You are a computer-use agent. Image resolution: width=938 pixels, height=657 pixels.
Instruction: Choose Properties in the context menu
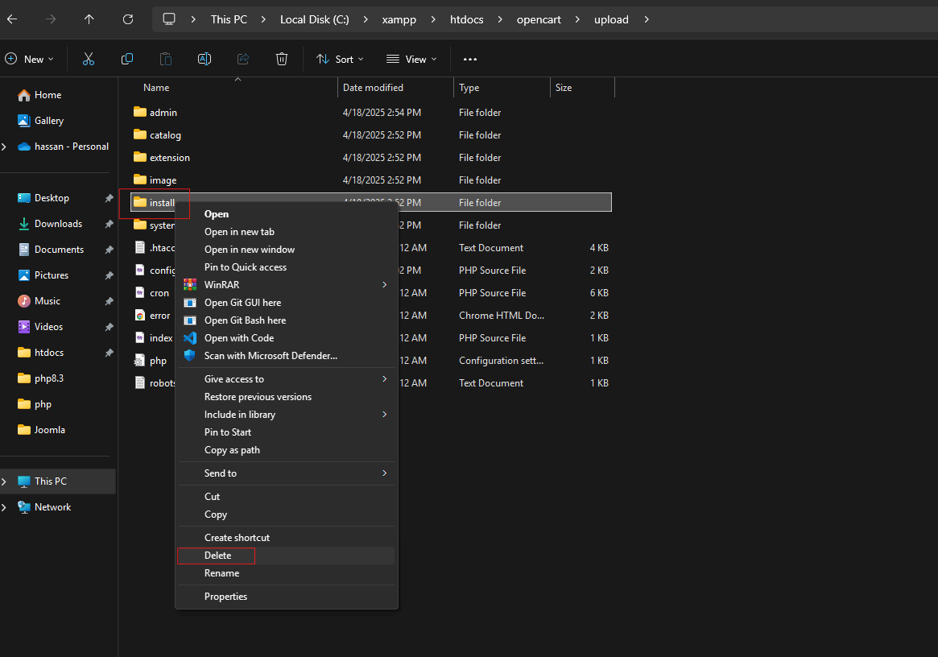click(x=225, y=597)
